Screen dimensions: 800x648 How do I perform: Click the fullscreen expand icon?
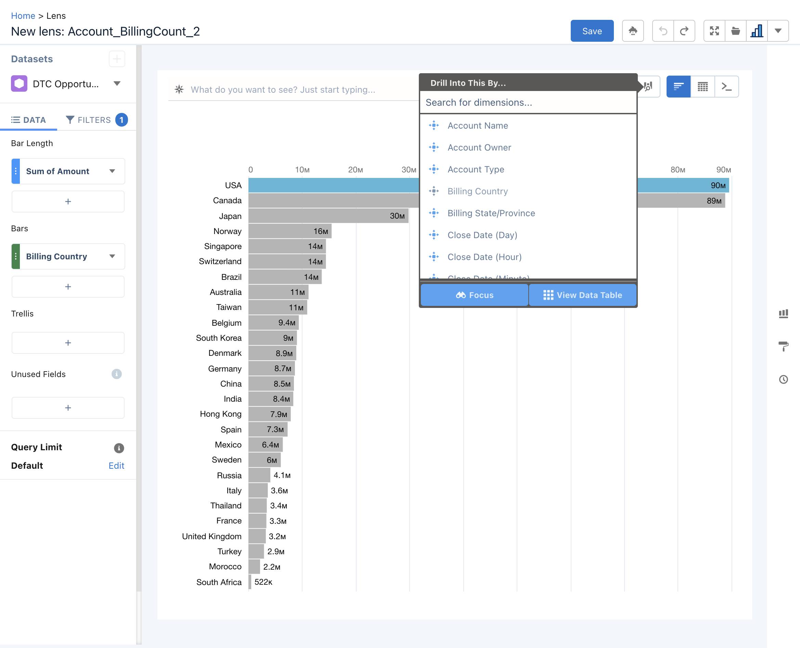714,30
